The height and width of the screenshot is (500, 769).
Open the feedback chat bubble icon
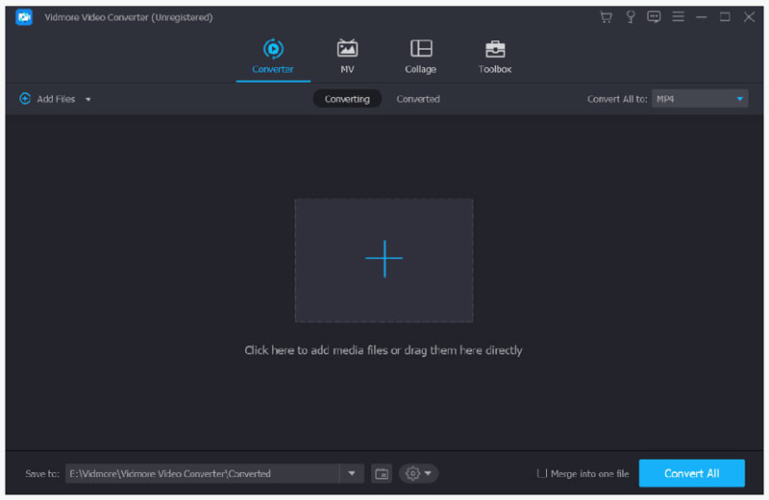click(x=654, y=17)
